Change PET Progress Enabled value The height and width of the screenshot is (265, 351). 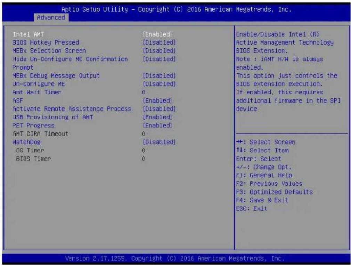[x=157, y=126]
